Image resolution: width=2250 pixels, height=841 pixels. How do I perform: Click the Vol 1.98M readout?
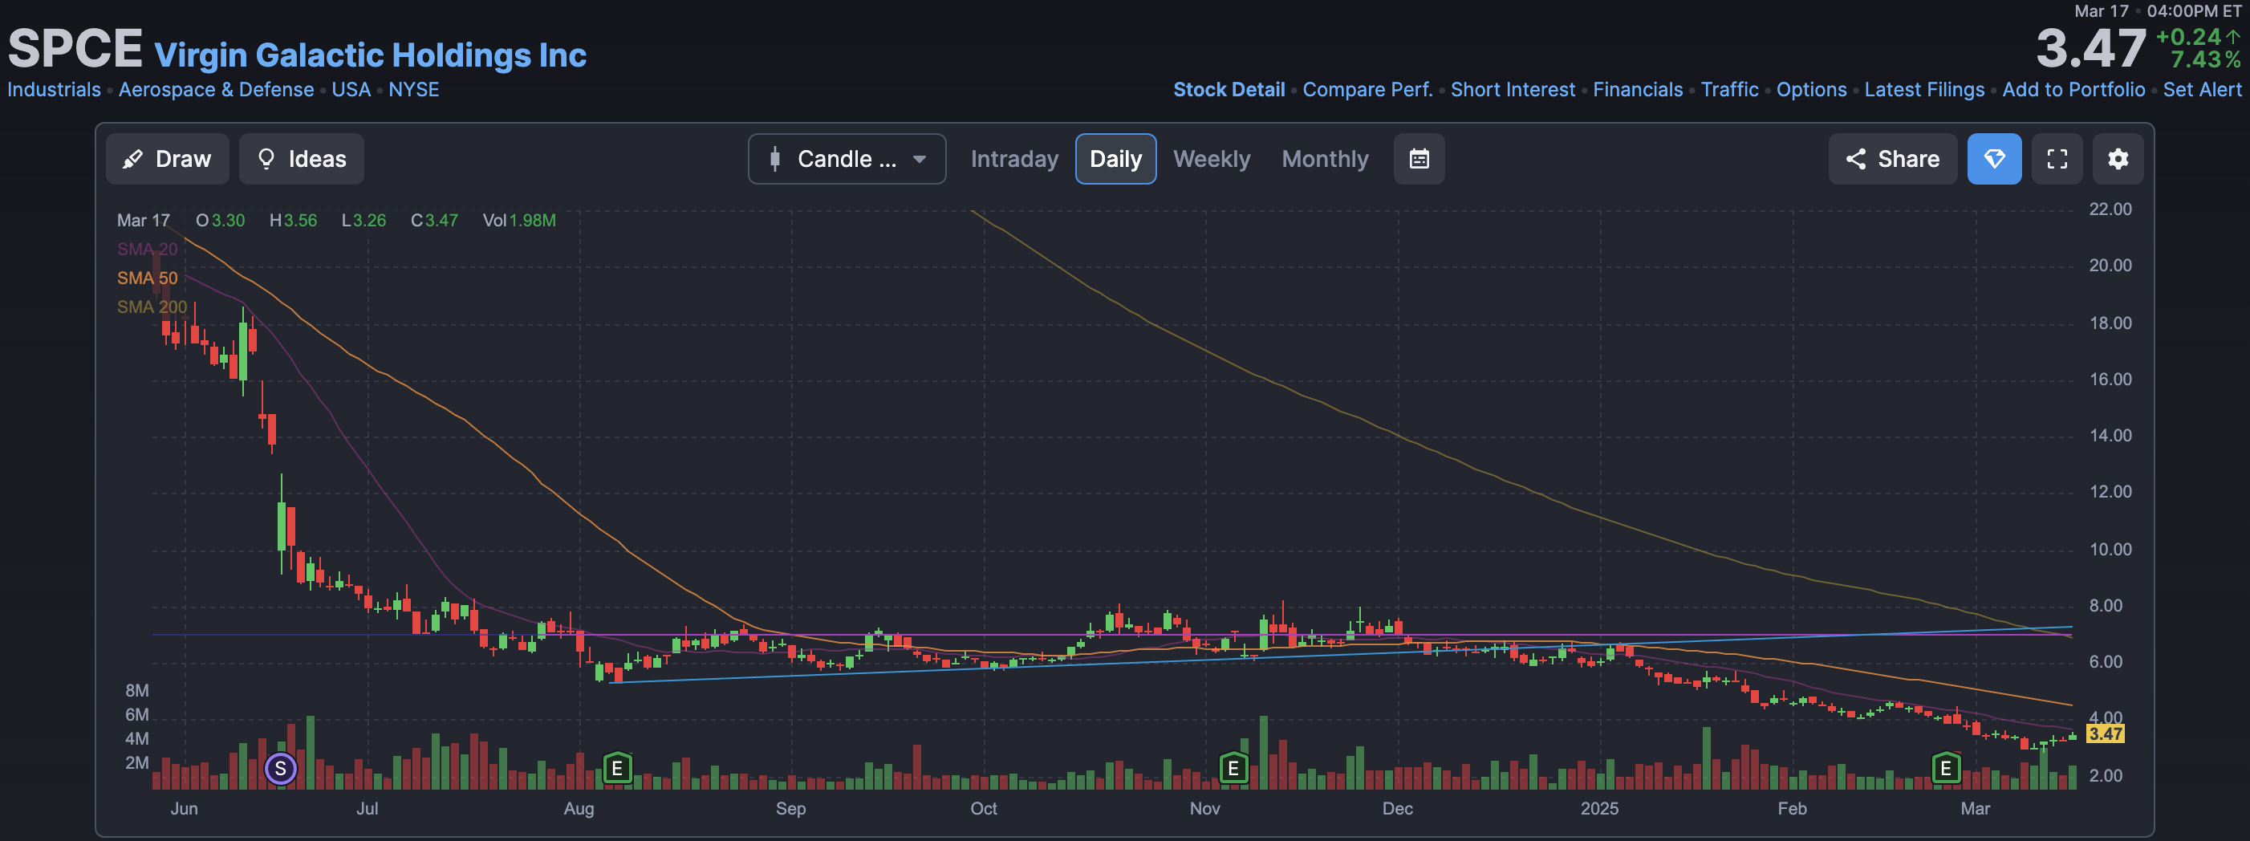[x=519, y=220]
